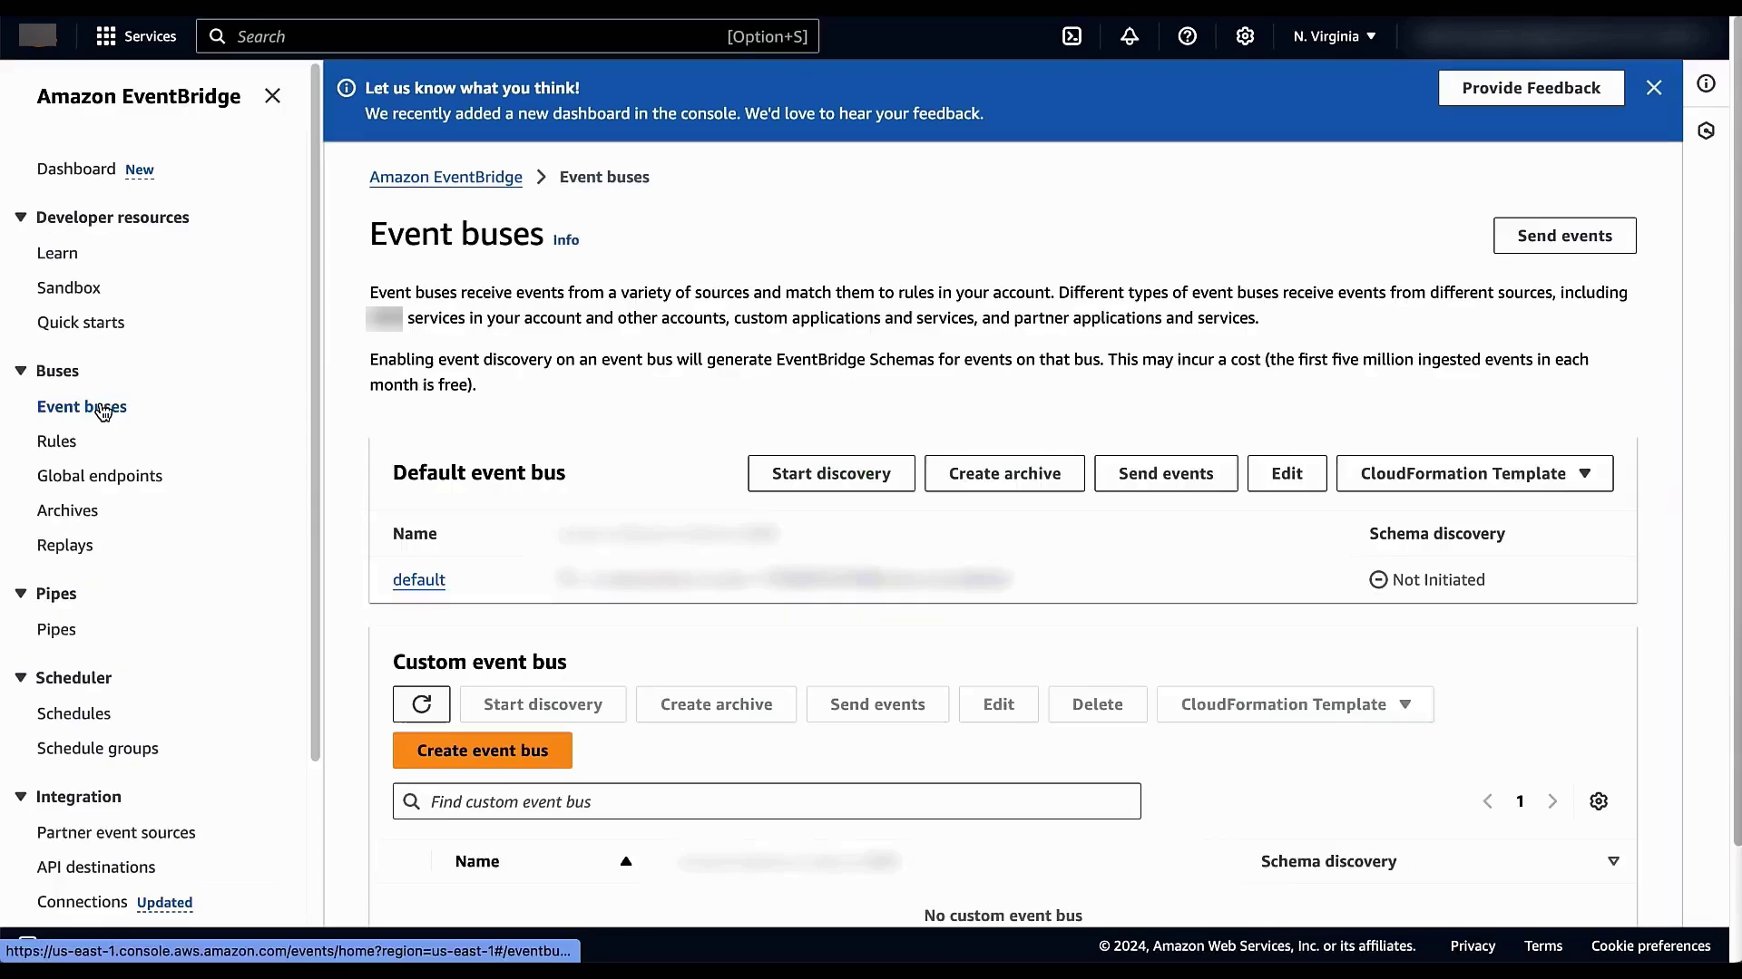Open the hexagon tools icon on right edge
The height and width of the screenshot is (979, 1742).
(1707, 131)
